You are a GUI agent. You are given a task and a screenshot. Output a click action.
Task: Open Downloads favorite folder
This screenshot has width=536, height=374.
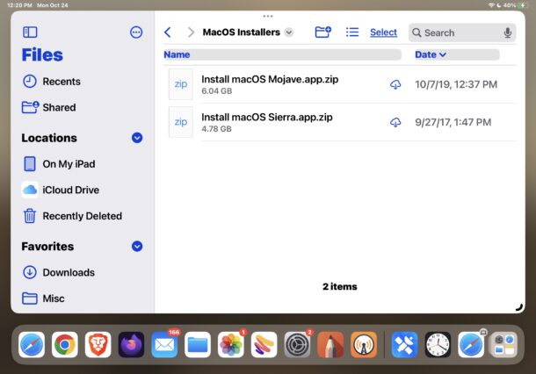pos(59,272)
